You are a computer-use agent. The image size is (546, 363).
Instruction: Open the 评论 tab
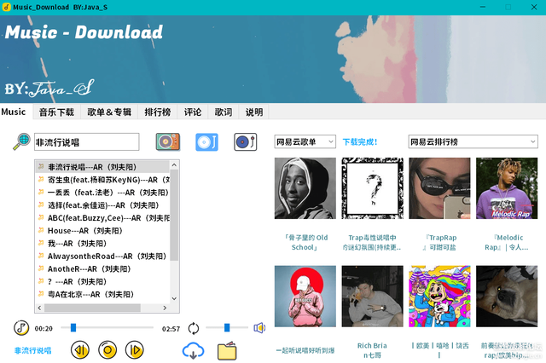click(x=193, y=112)
